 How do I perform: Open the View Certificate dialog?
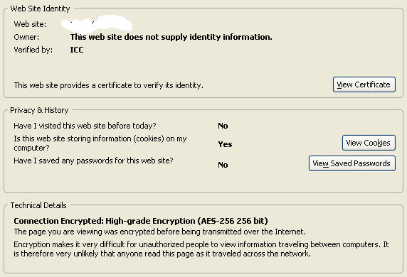tap(364, 85)
